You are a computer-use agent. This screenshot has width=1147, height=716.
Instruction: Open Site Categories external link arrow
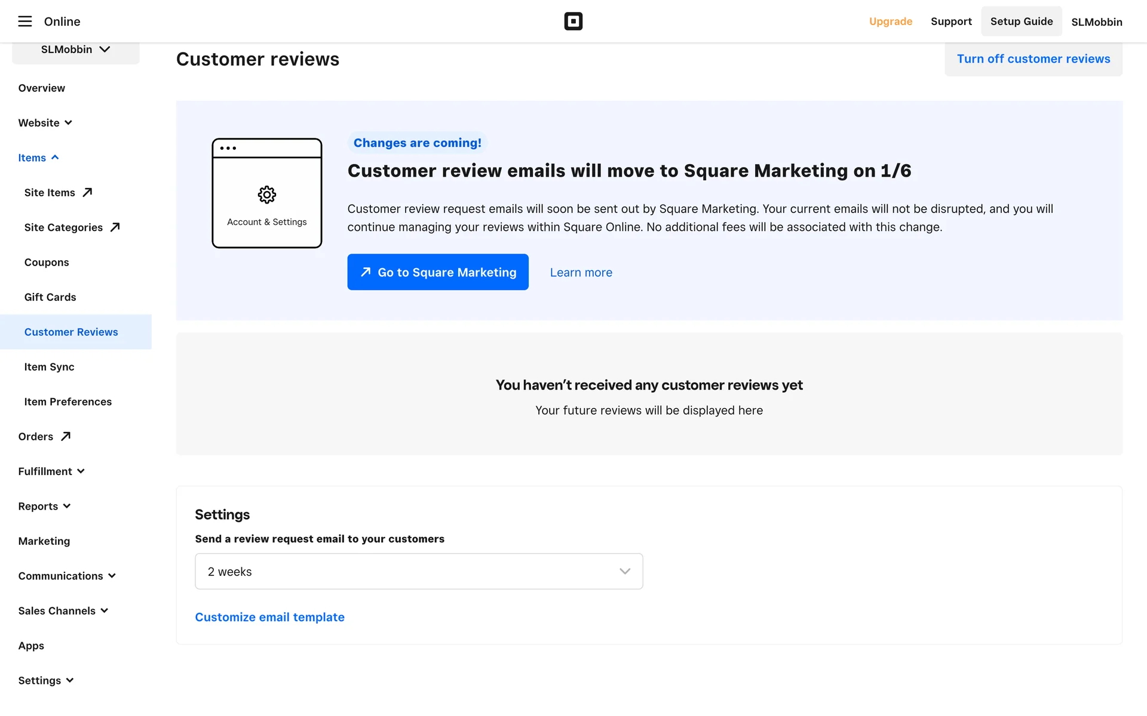coord(115,227)
